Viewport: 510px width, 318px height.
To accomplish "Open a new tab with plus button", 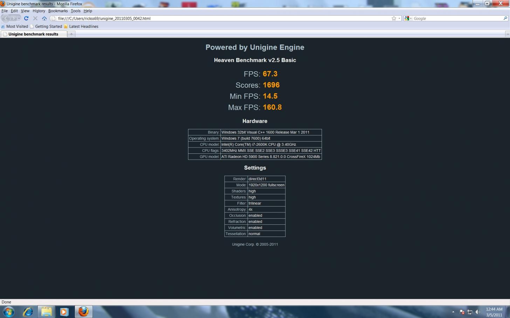I will click(x=71, y=34).
